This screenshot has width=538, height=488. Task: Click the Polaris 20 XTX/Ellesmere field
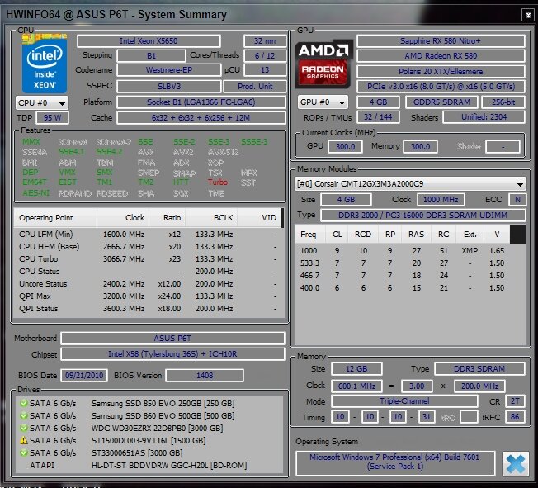point(441,72)
